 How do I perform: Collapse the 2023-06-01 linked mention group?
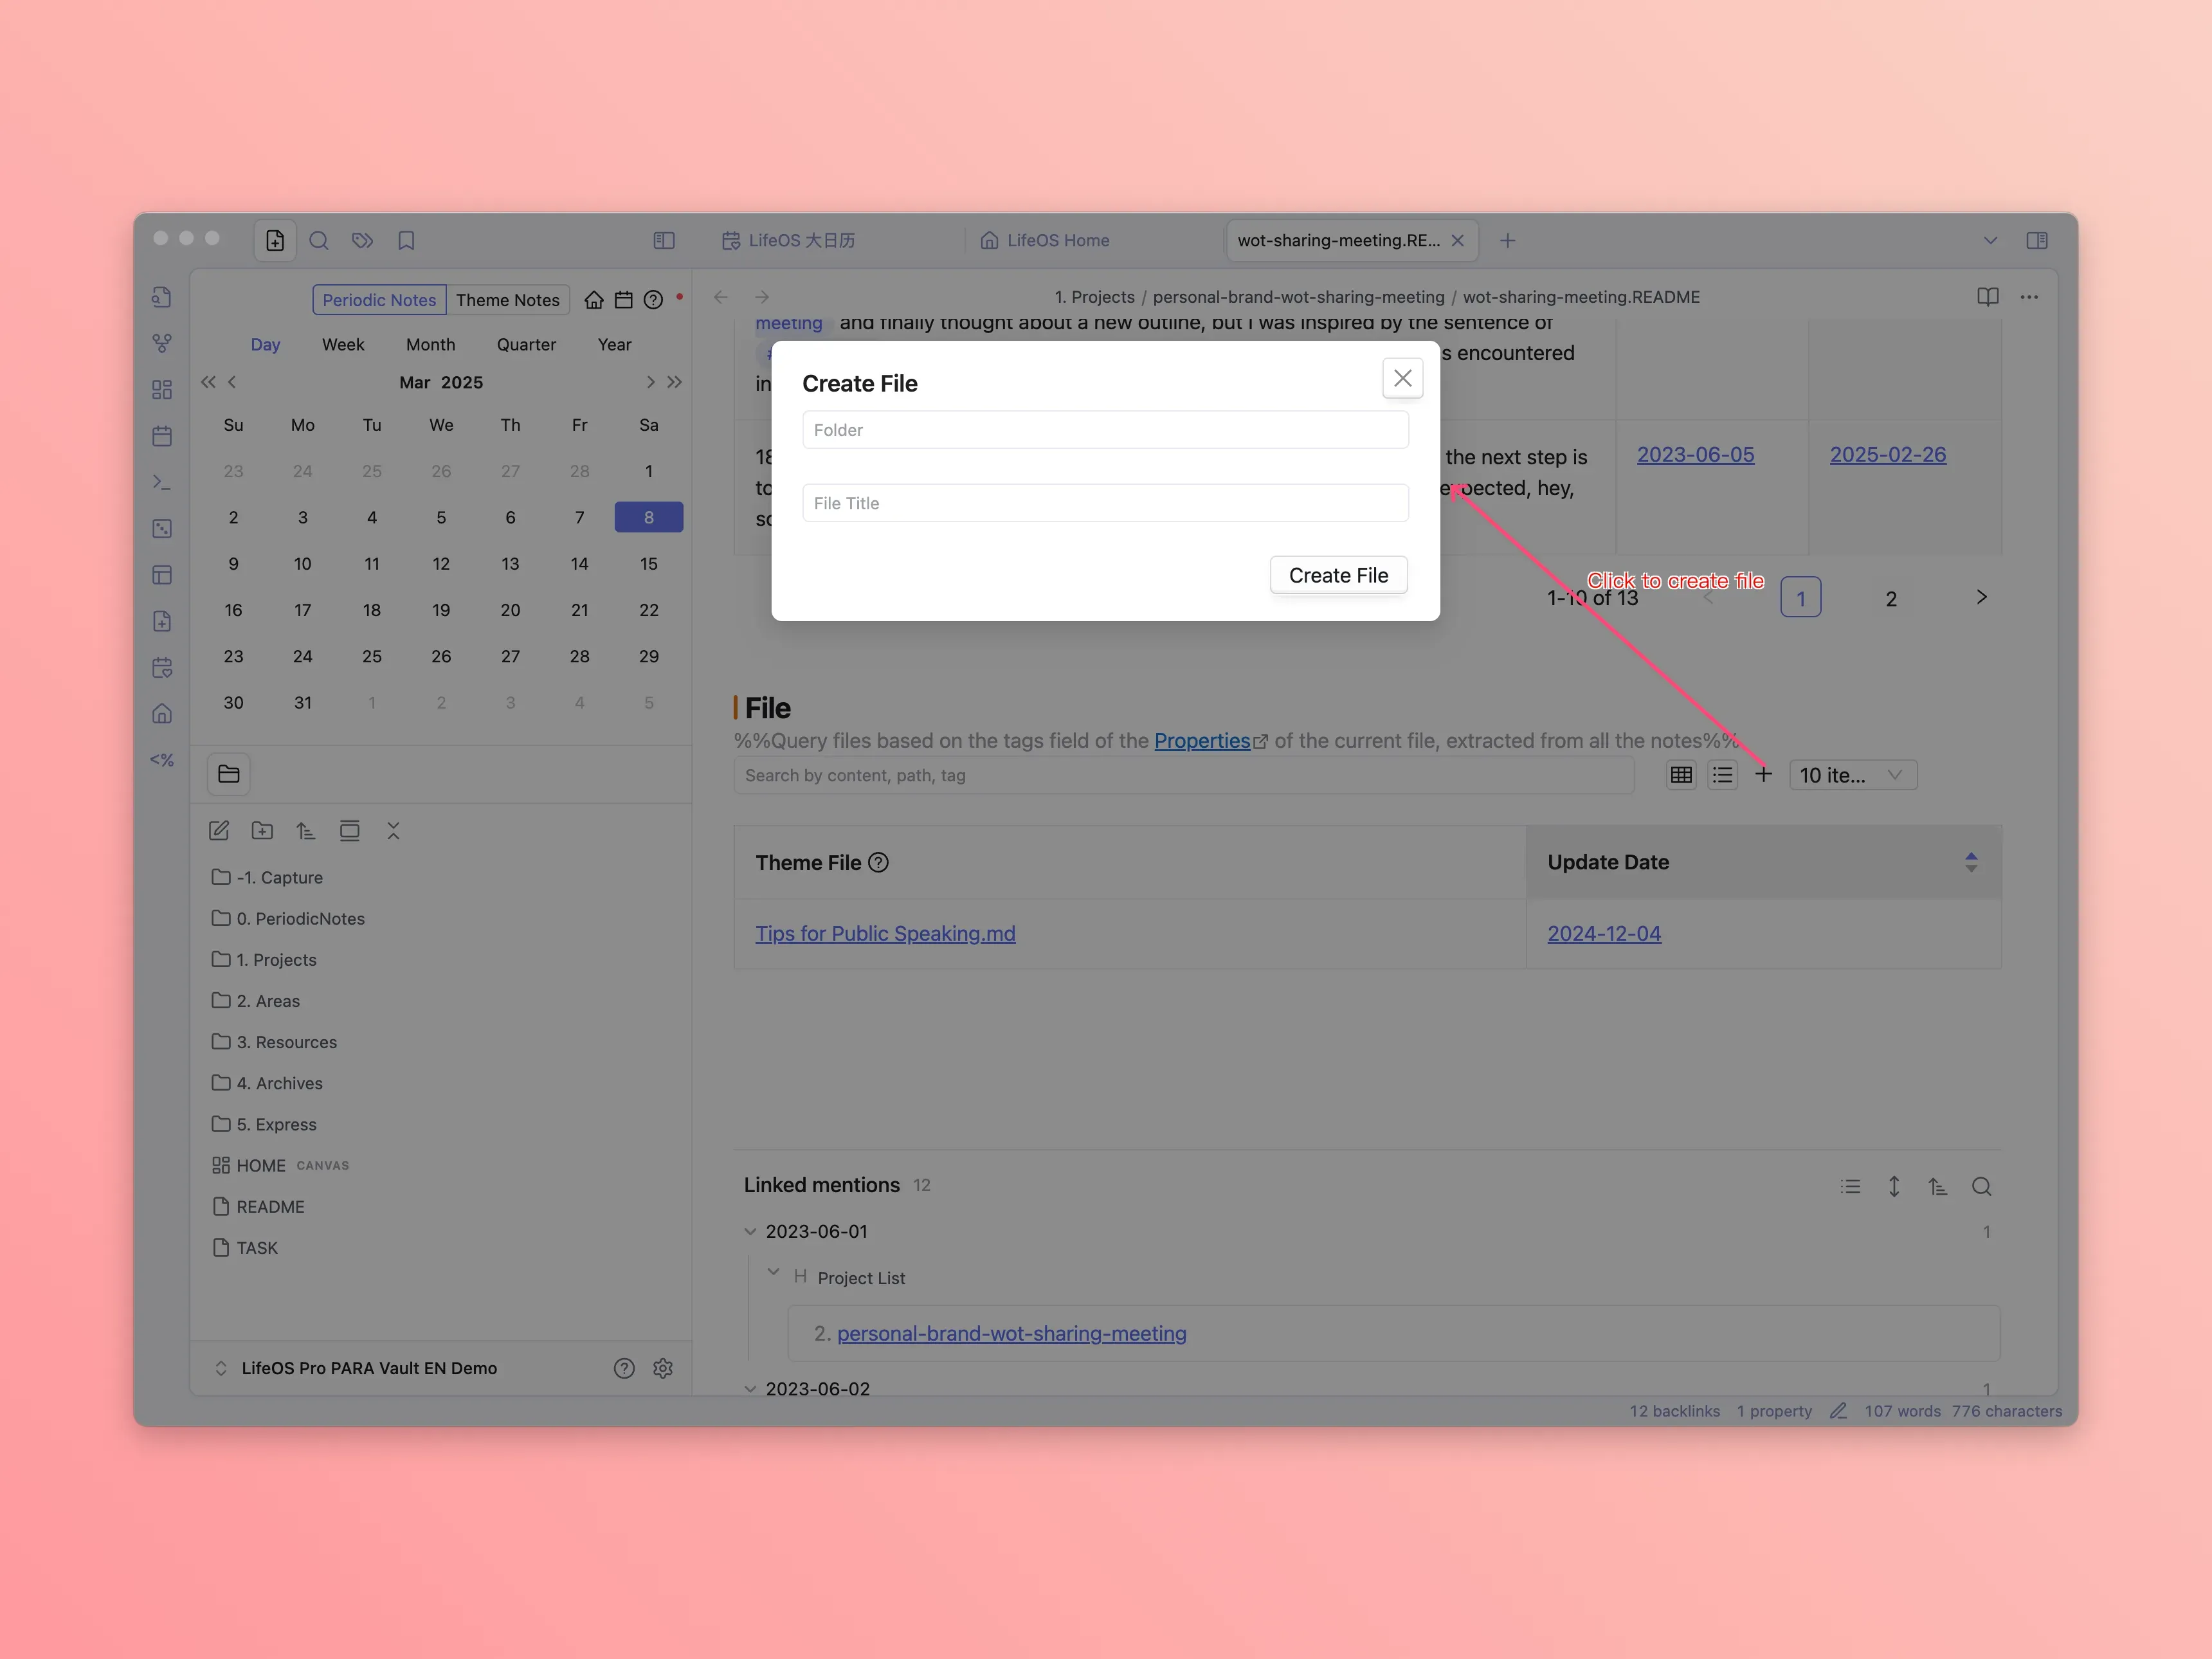[x=750, y=1232]
